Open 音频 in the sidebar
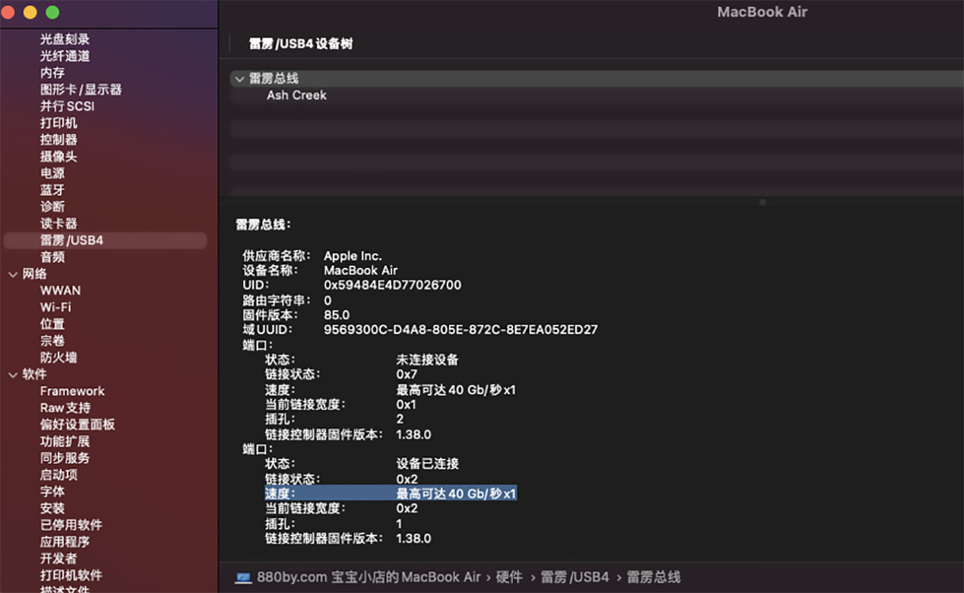Viewport: 964px width, 593px height. coord(53,257)
